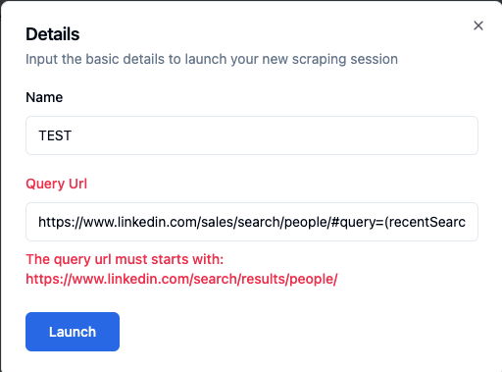
Task: Click the blue Launch button
Action: coord(73,332)
